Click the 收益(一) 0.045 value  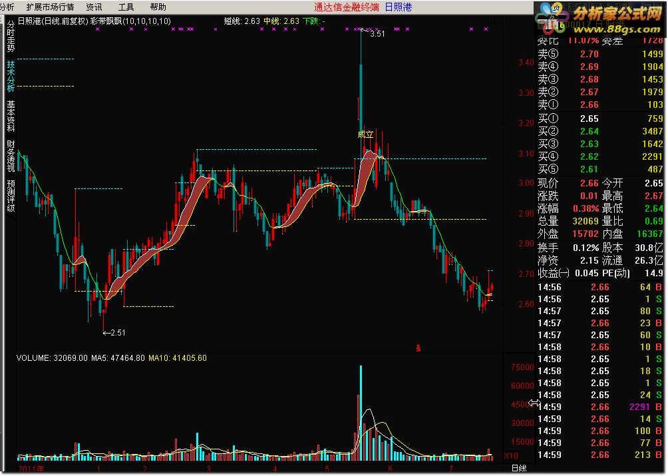pos(587,273)
